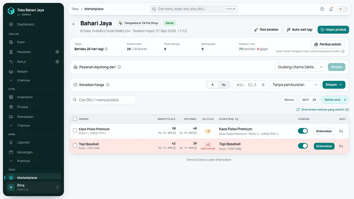Click Sinkronkan for Topi Baseball row

[324, 146]
